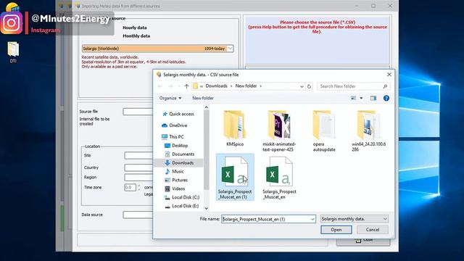The width and height of the screenshot is (464, 261).
Task: Open the win64_24.20.100.6286 folder
Action: coord(368,130)
